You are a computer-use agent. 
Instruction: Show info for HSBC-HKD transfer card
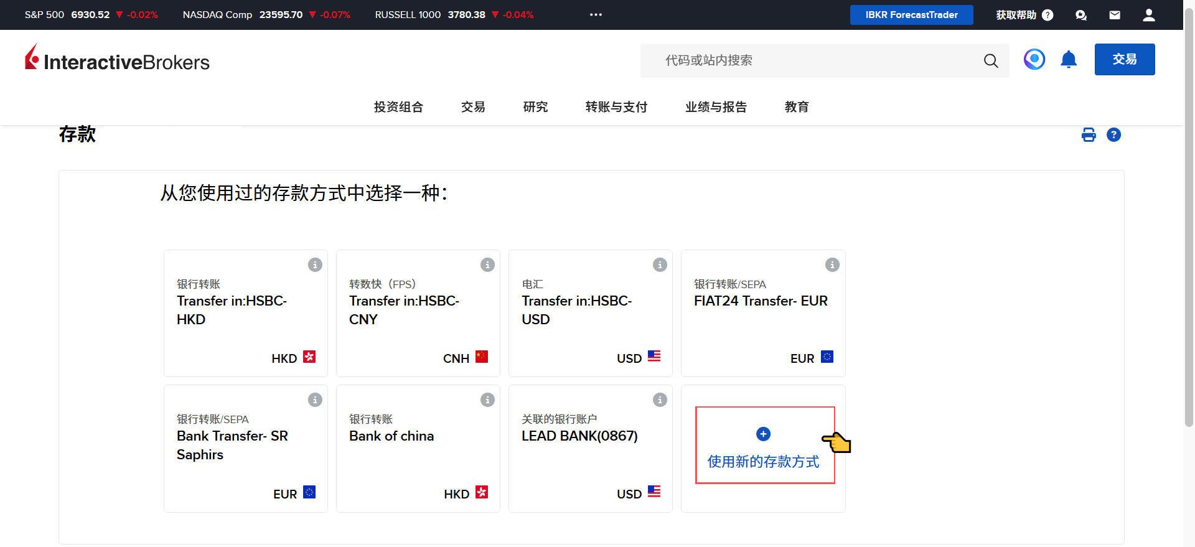click(315, 265)
